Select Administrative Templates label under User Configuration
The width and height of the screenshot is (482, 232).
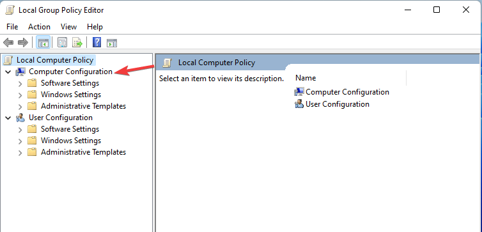(x=84, y=152)
